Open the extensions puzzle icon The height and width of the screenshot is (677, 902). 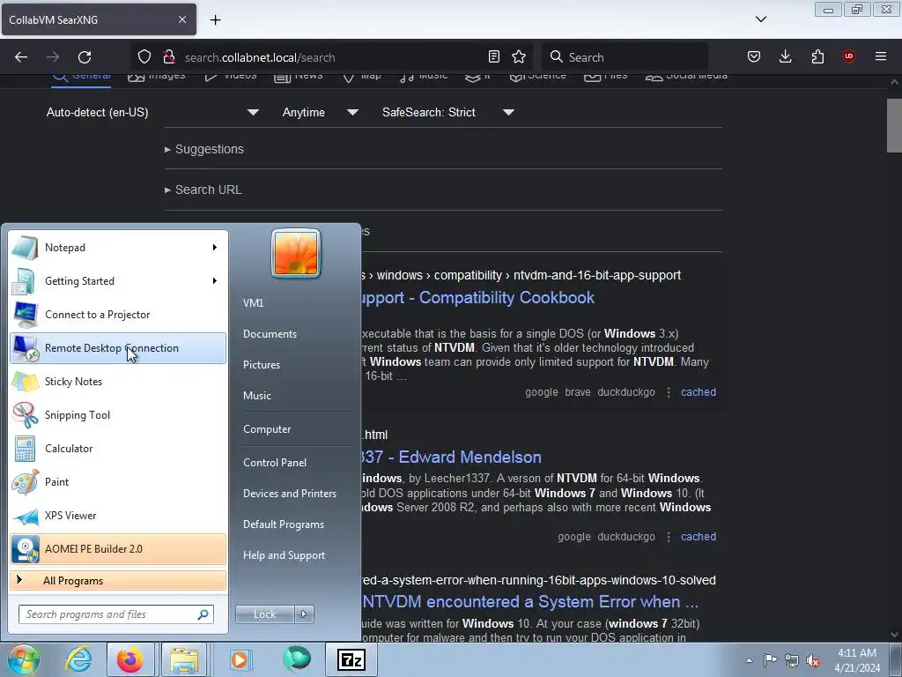click(817, 56)
